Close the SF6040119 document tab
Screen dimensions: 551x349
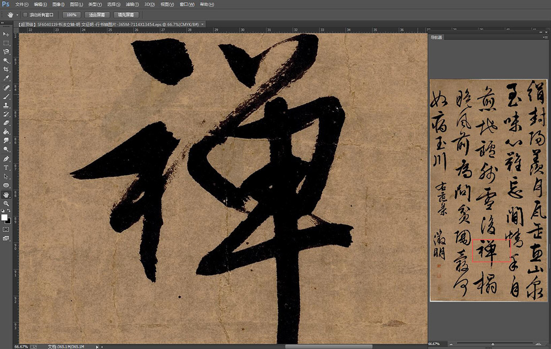(202, 24)
